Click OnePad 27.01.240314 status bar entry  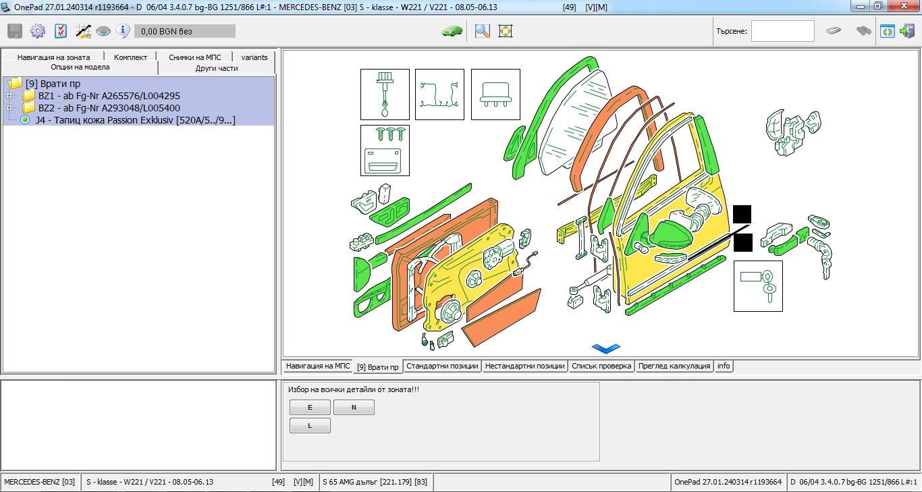click(728, 482)
